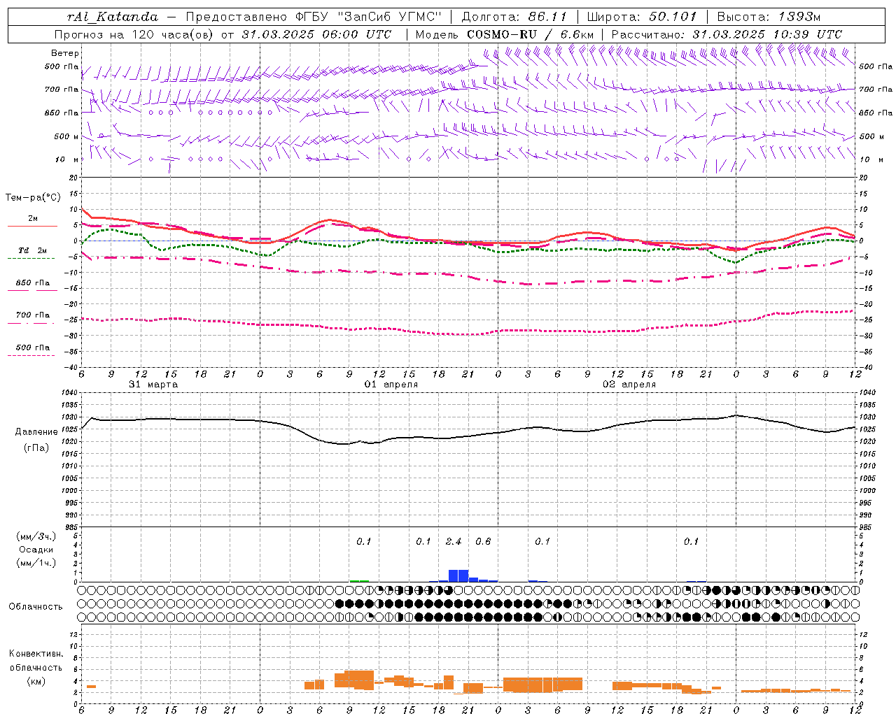This screenshot has width=896, height=716.
Task: Select the Высота: 1393м text
Action: click(769, 17)
